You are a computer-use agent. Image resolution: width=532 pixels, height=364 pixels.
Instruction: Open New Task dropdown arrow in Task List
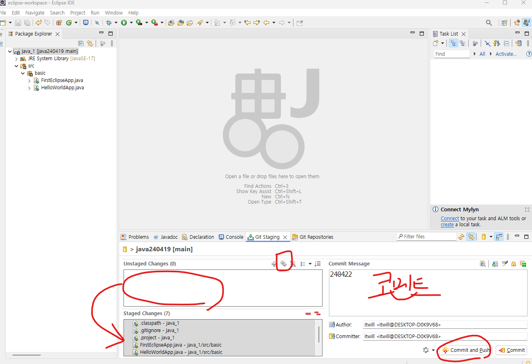coord(442,43)
